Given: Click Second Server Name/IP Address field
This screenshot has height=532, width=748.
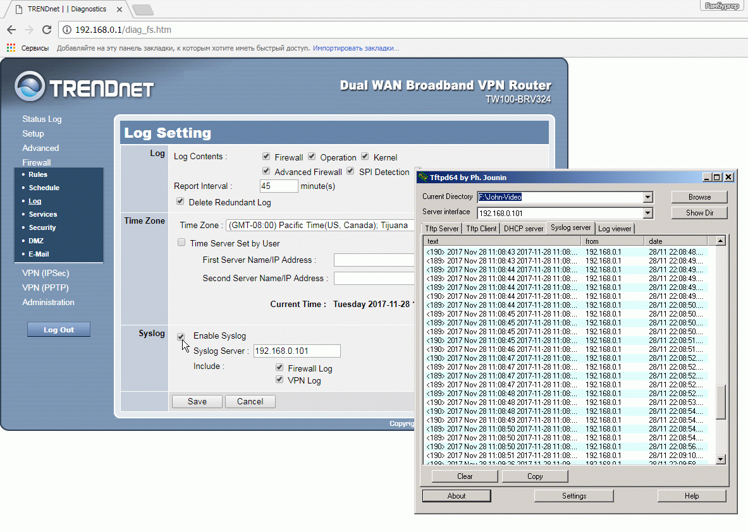Looking at the screenshot, I should pos(374,278).
